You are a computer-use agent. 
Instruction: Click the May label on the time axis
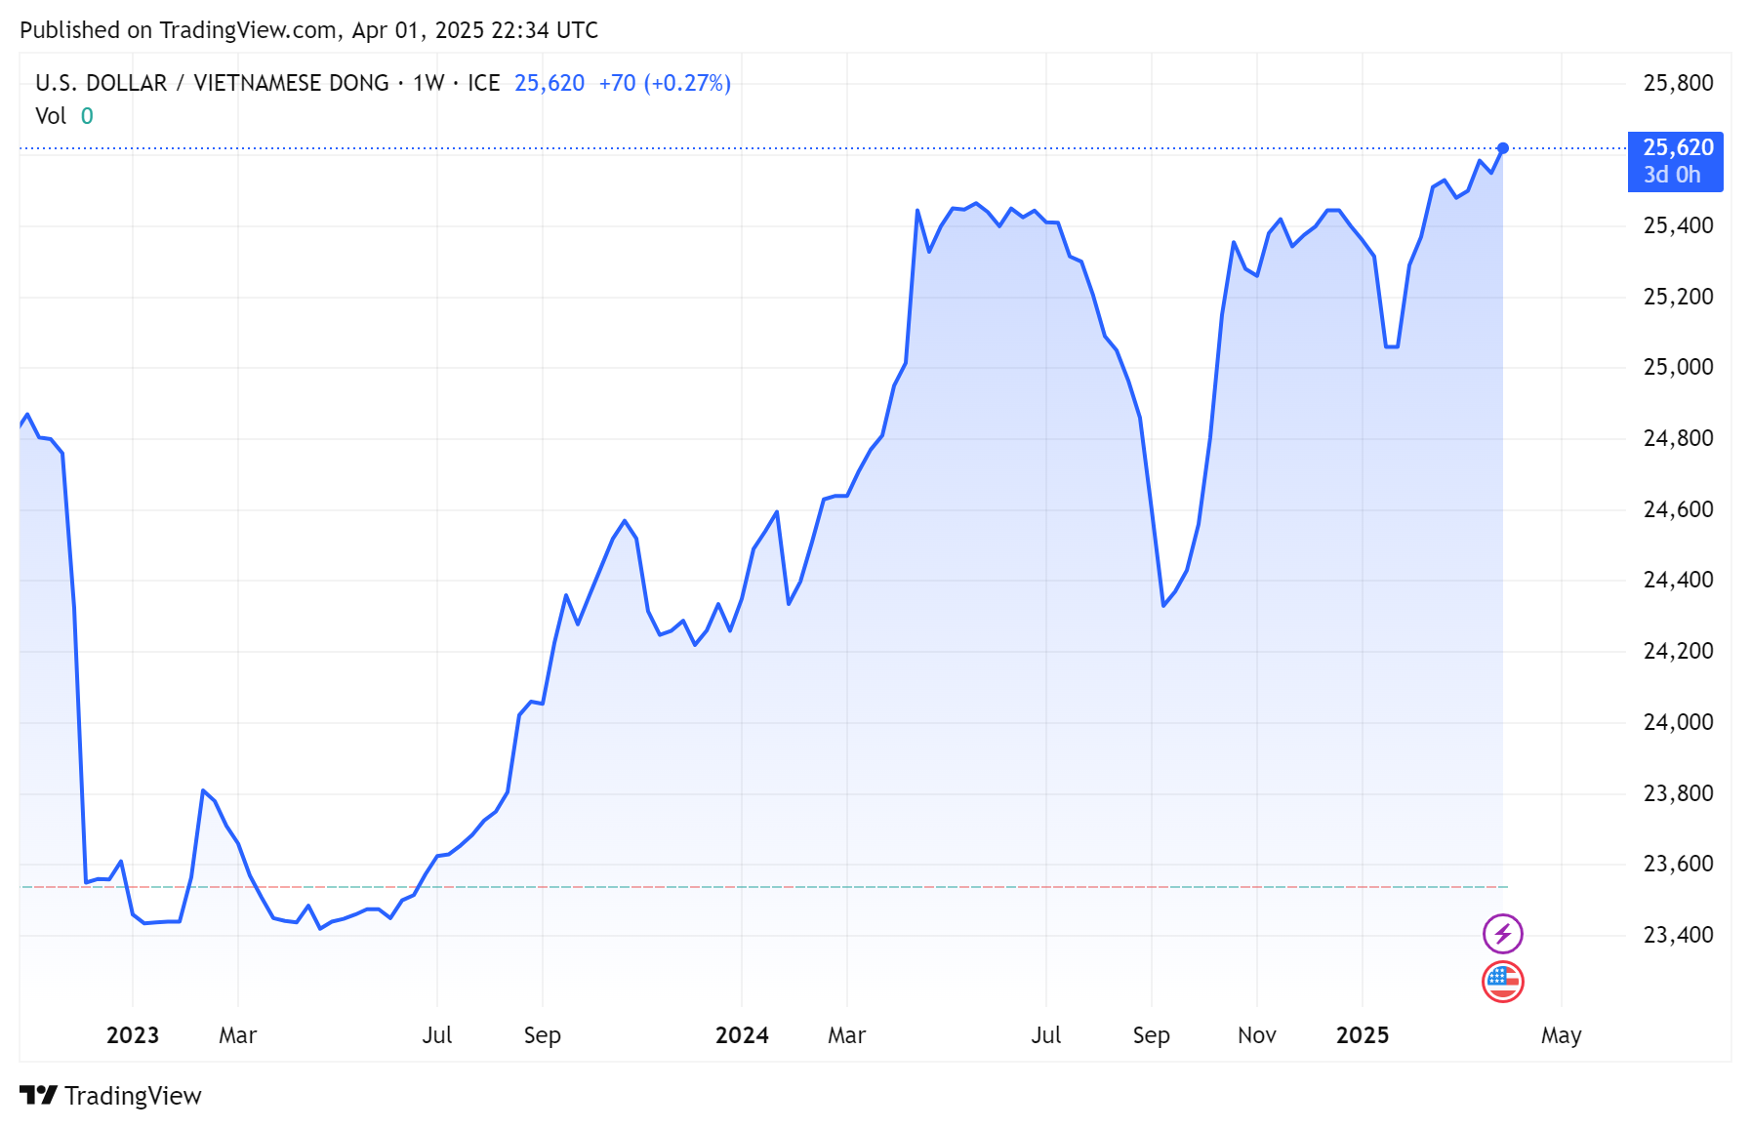(1563, 1035)
